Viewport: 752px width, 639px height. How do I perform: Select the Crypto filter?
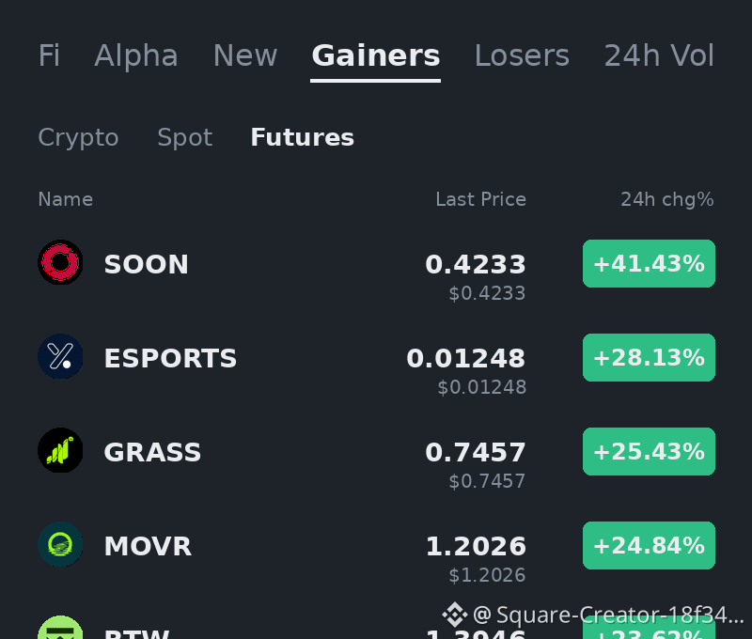click(78, 137)
